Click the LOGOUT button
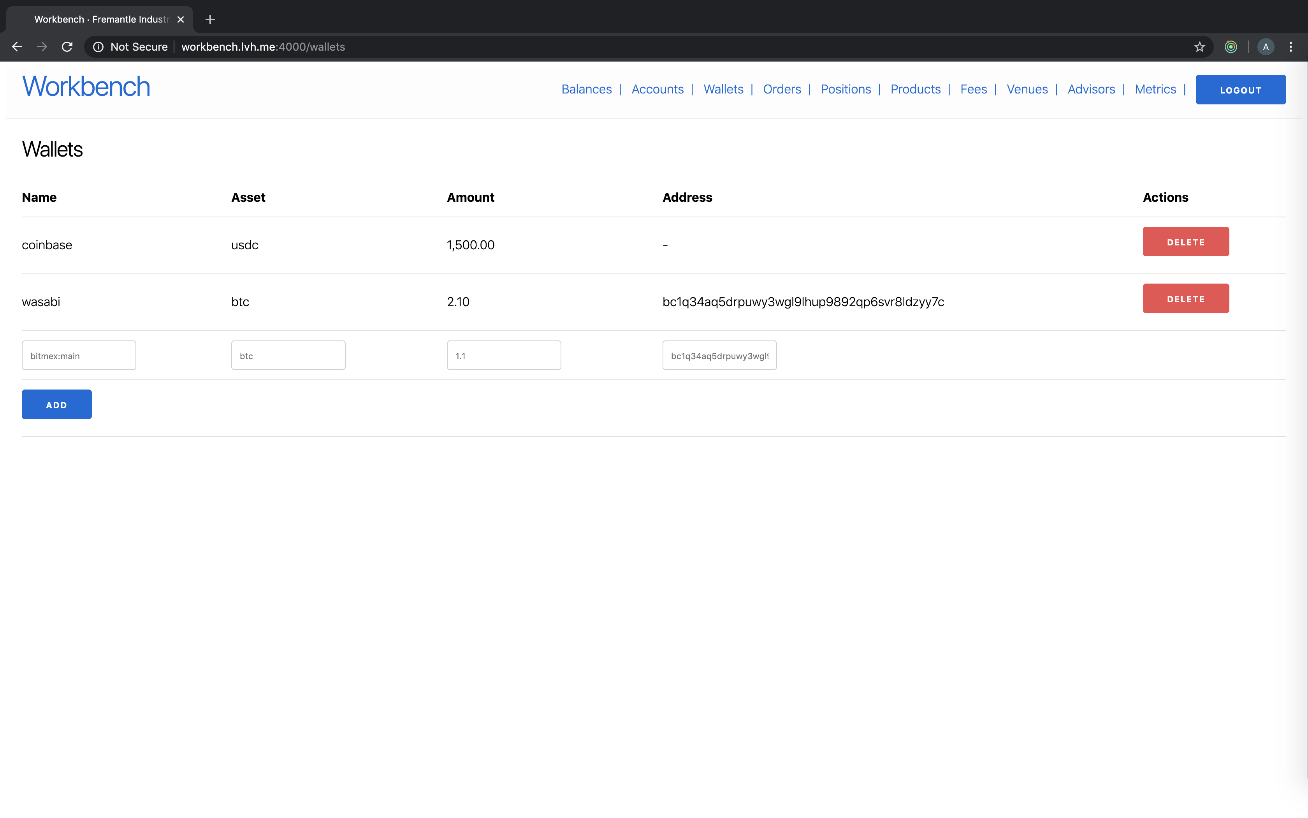 [1240, 90]
